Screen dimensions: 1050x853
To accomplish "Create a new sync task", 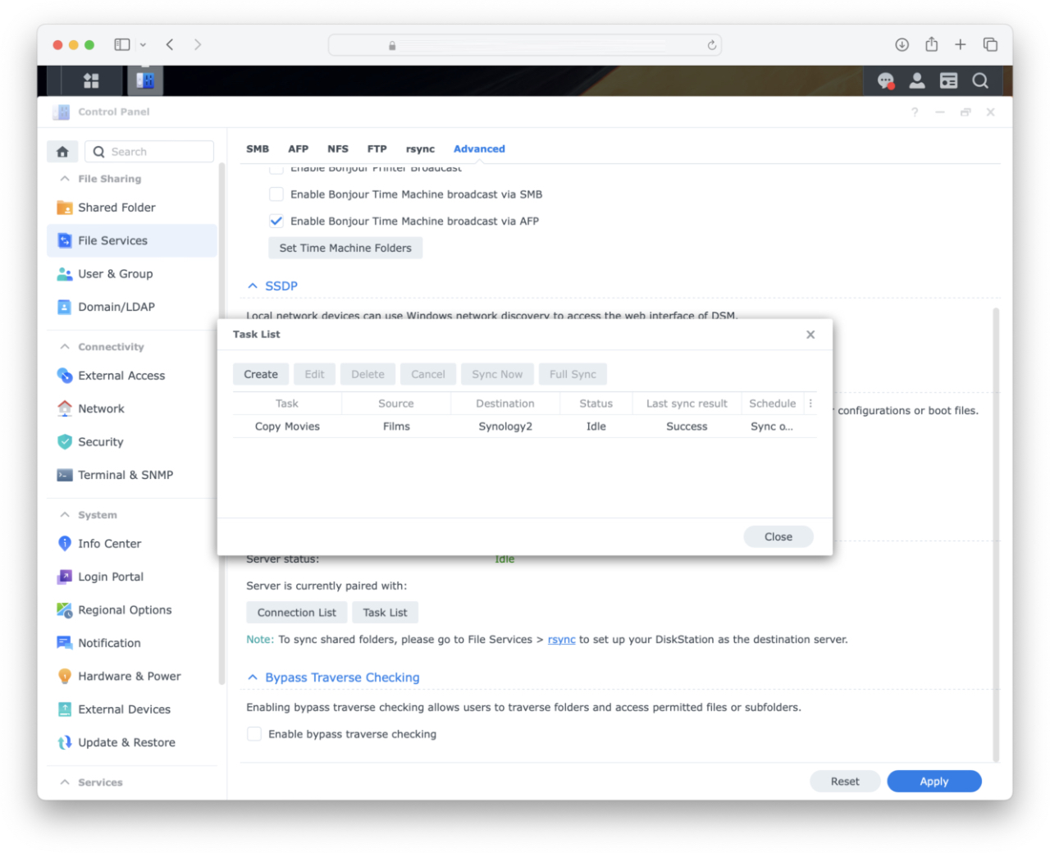I will click(x=261, y=373).
